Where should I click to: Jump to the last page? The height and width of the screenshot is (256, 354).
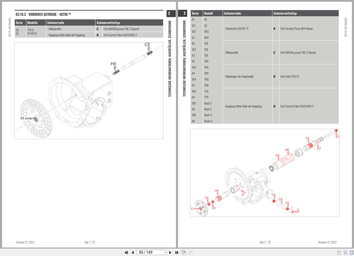coord(177,252)
